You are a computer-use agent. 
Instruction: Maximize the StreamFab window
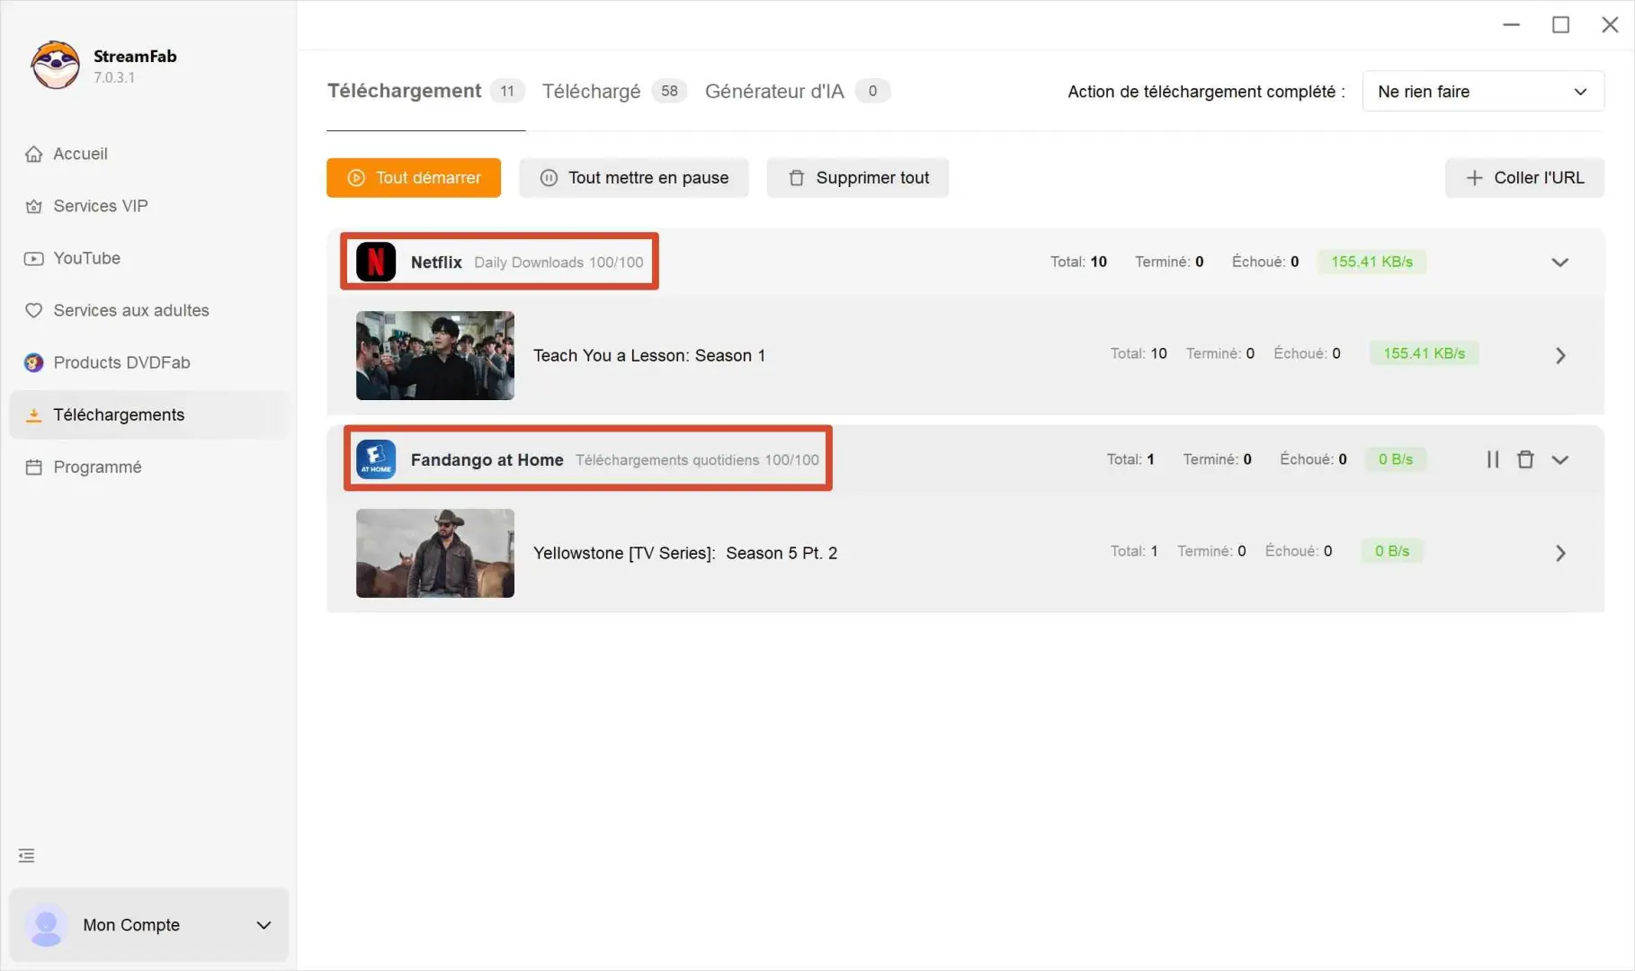point(1560,24)
